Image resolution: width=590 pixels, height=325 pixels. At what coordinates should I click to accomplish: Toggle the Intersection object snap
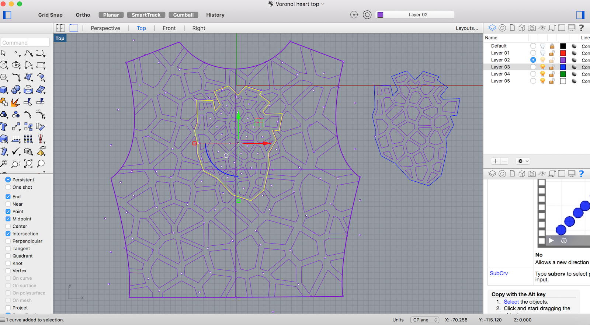tap(8, 234)
